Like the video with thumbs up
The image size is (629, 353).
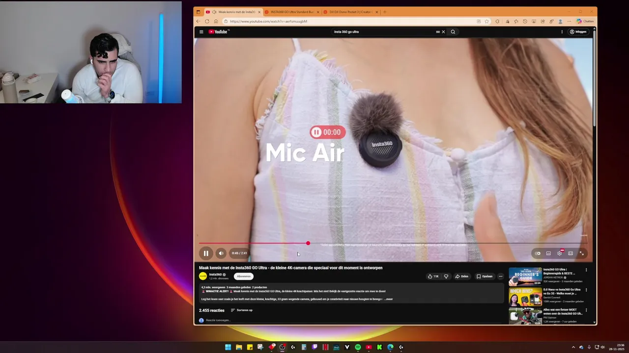(x=433, y=276)
